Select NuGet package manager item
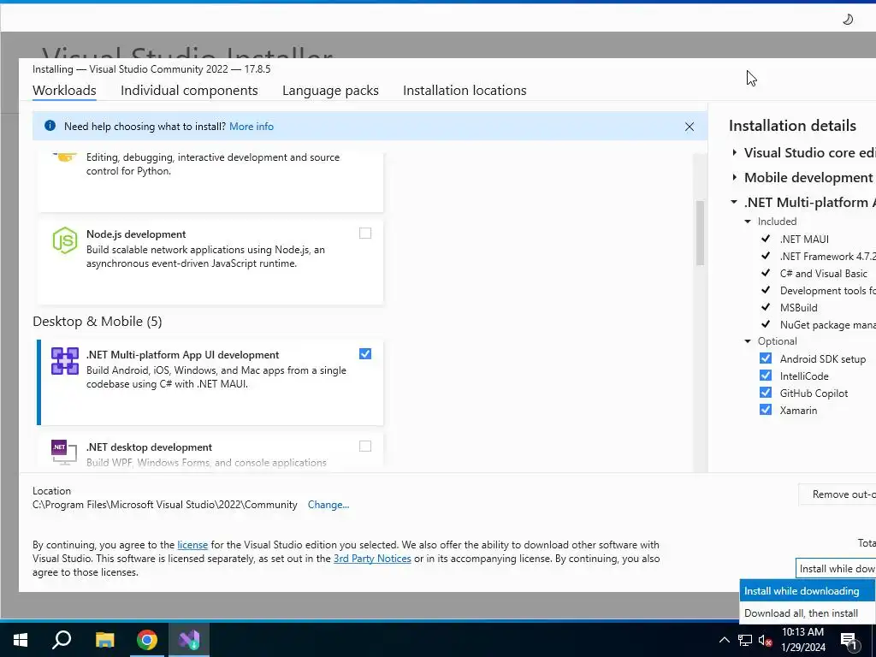Screen dimensions: 876x657 pyautogui.click(x=827, y=325)
